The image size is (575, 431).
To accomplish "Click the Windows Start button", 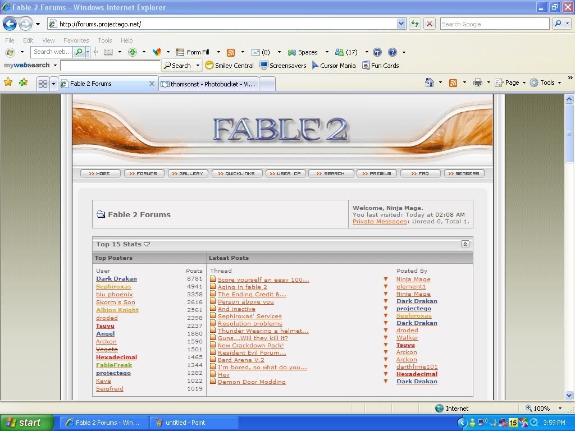I will tap(27, 423).
